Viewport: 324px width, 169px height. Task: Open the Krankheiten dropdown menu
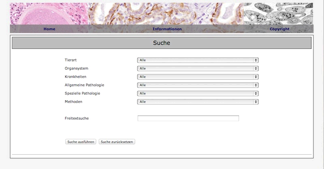click(198, 77)
